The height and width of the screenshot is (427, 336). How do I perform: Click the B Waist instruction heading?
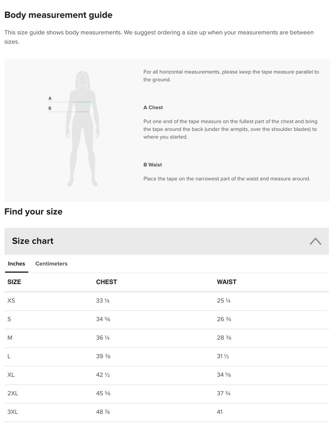pos(153,165)
